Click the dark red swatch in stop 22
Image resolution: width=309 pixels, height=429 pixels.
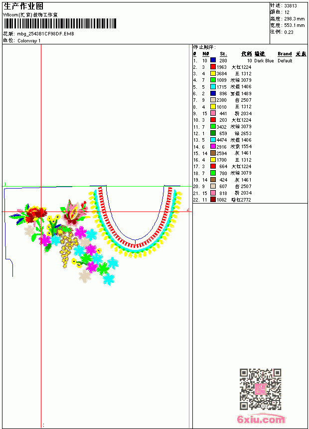coord(213,200)
